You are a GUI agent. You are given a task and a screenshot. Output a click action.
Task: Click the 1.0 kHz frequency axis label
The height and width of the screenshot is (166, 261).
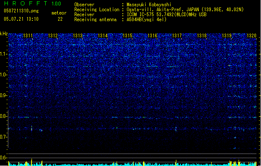pos(4,75)
